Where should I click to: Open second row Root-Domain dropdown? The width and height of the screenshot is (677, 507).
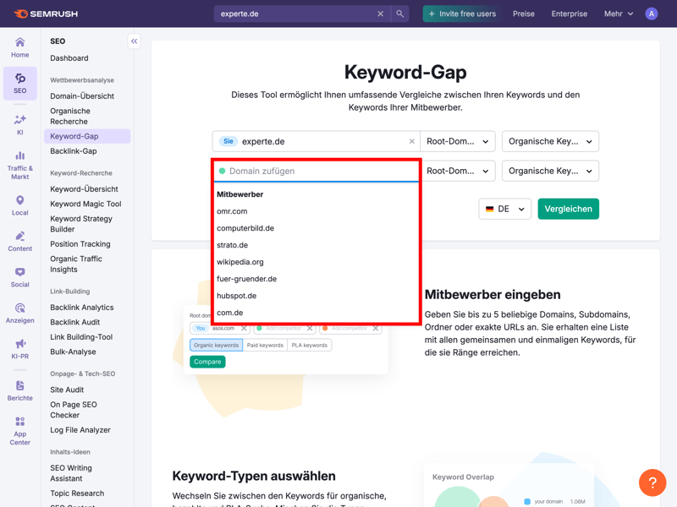point(458,172)
